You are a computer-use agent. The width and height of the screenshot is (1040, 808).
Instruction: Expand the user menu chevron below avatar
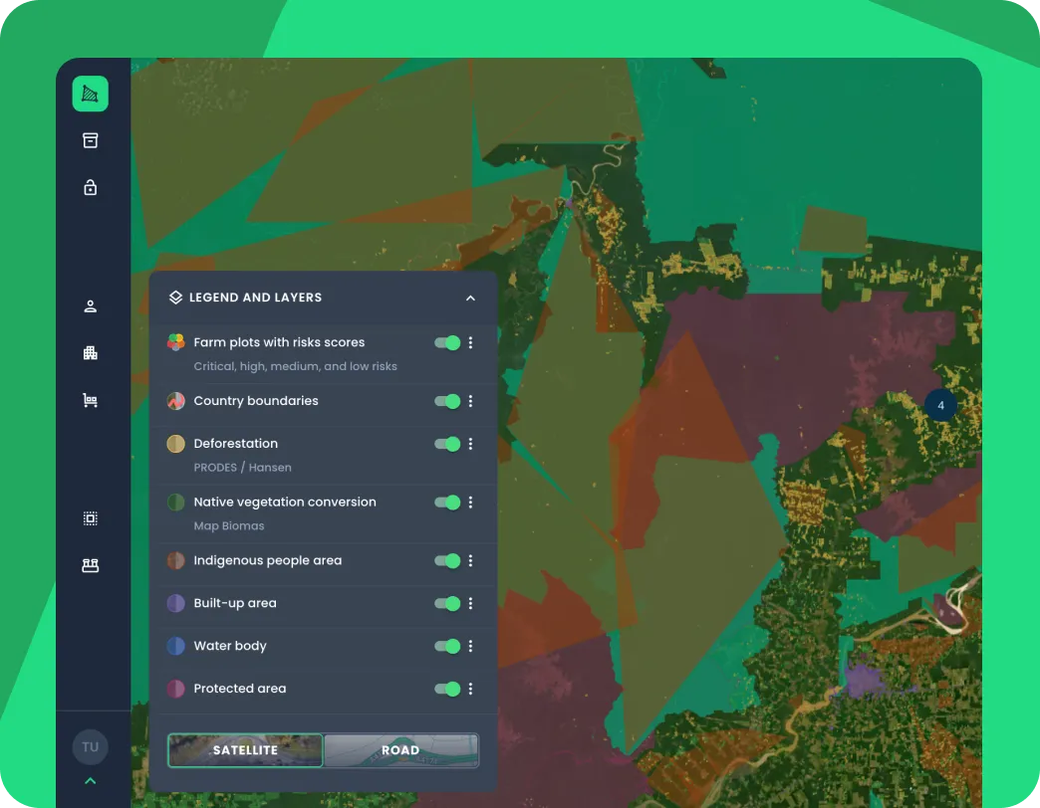point(91,781)
